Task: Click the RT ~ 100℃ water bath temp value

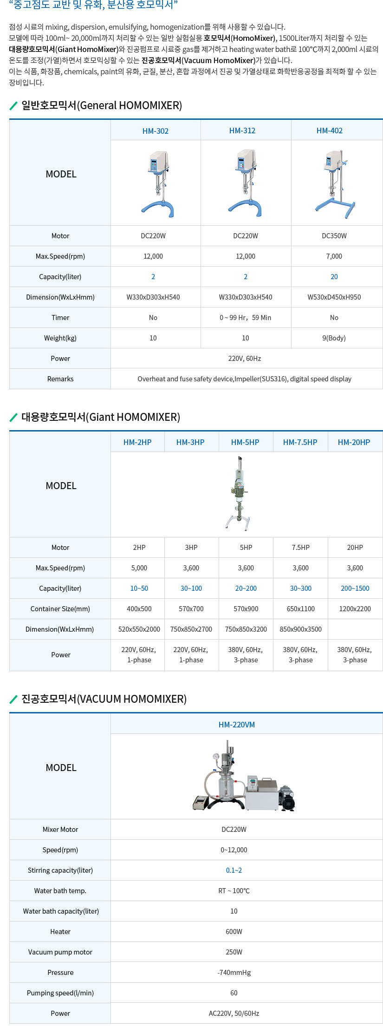Action: point(234,891)
